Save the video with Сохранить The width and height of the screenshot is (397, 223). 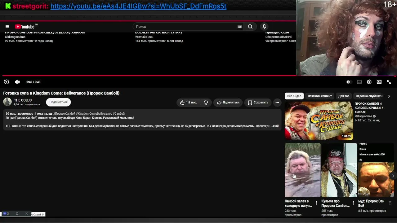[258, 103]
